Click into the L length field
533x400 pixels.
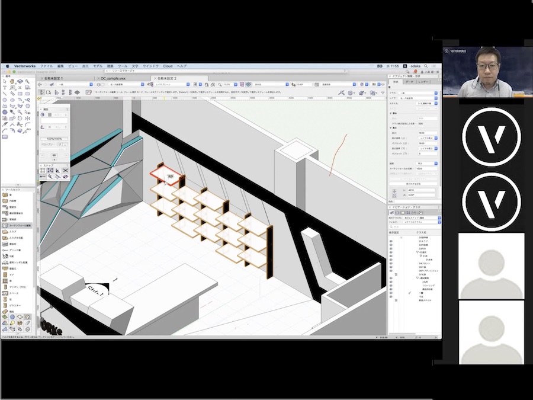point(420,190)
